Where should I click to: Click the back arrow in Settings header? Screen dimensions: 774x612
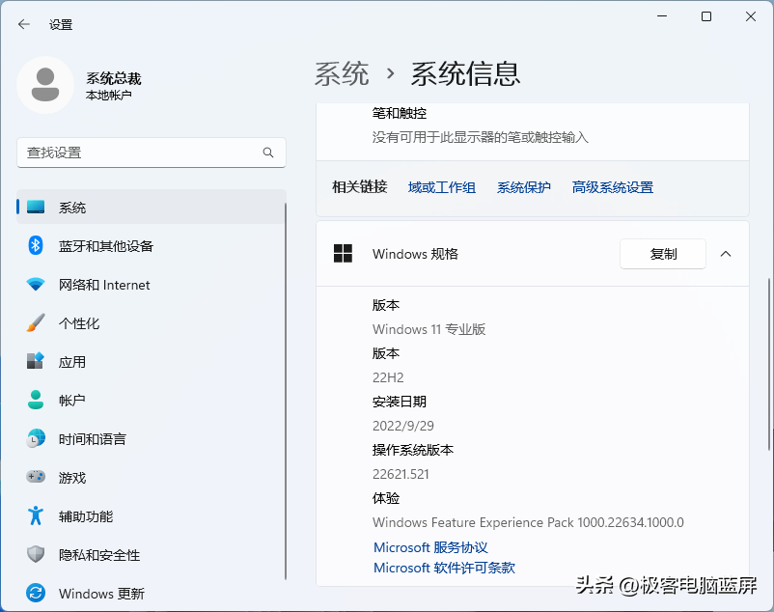point(24,24)
